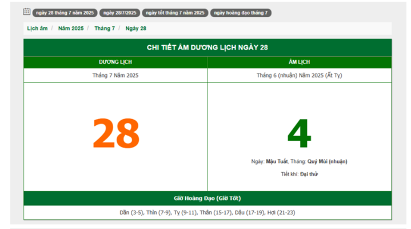Click the 'Mậu Tuất' day name
This screenshot has height=229, width=411.
coord(277,161)
